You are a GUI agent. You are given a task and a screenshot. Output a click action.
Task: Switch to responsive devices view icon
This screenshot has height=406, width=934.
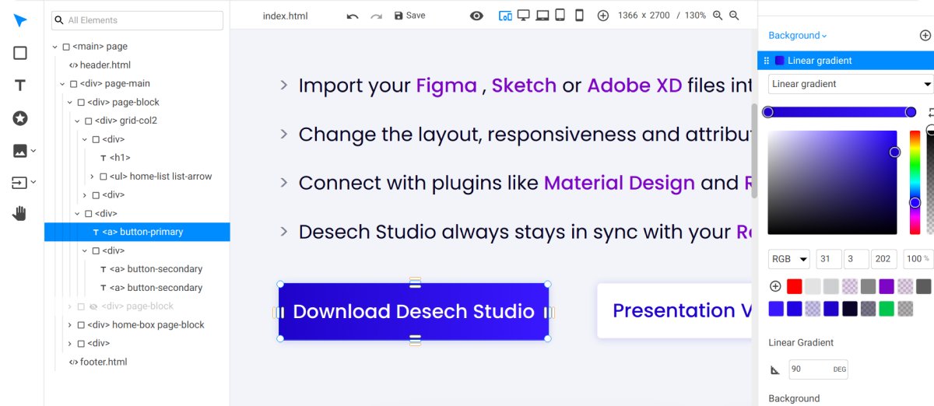click(505, 16)
